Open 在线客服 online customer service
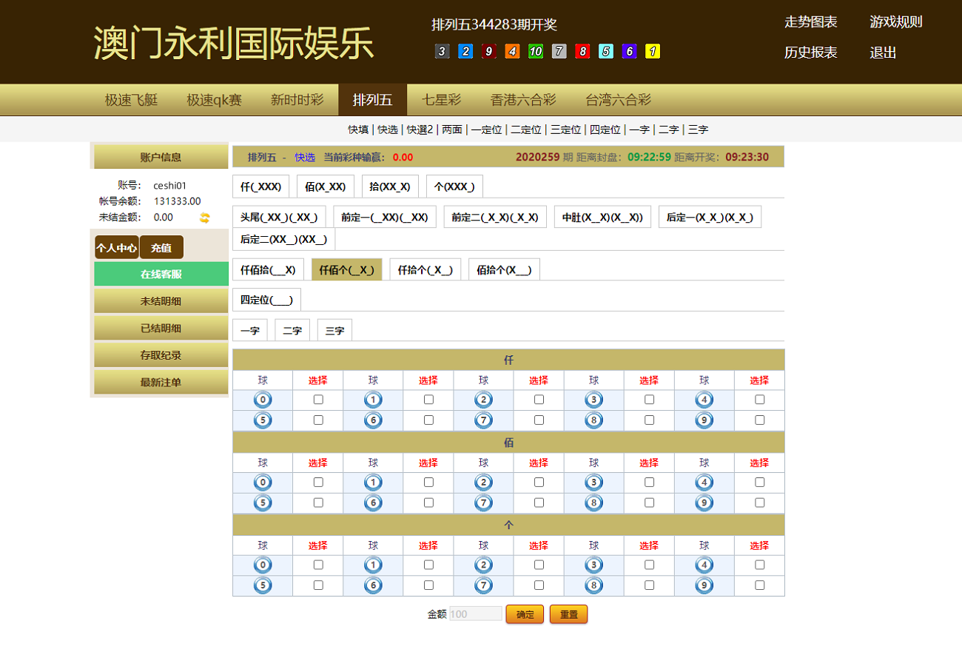 (161, 274)
